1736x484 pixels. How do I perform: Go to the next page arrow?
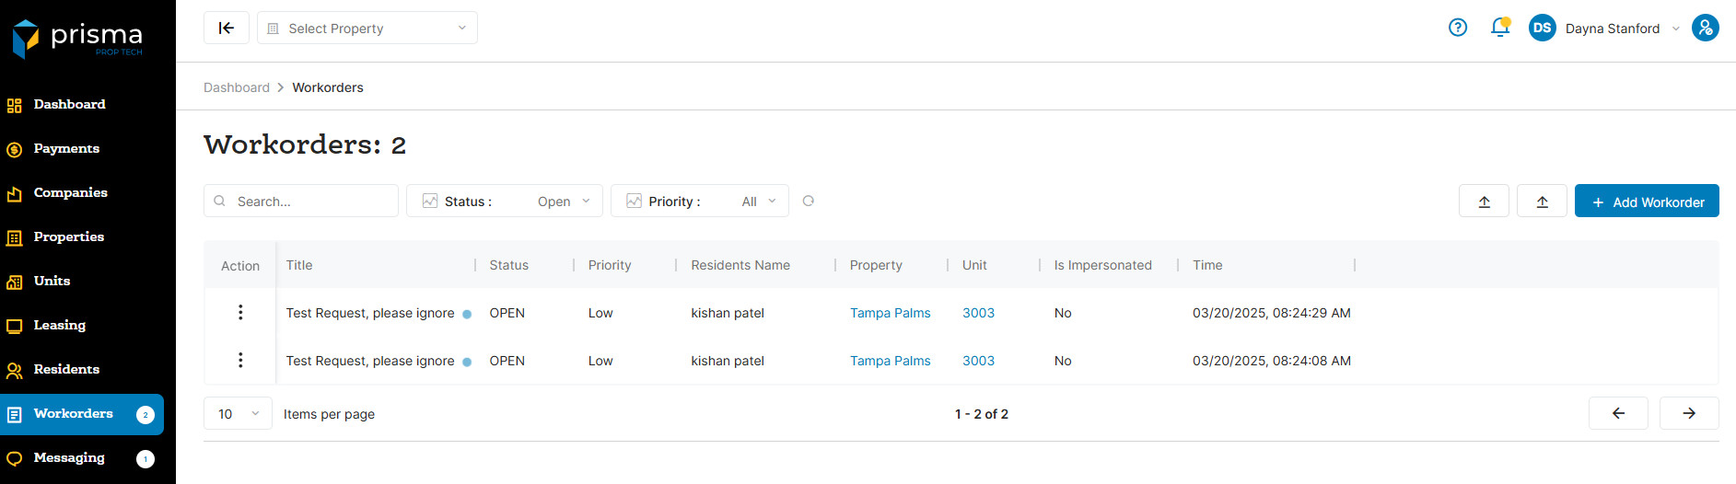coord(1688,413)
